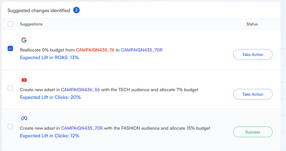Open CAMPAIGN435_70R link in Google suggestion

(142, 50)
